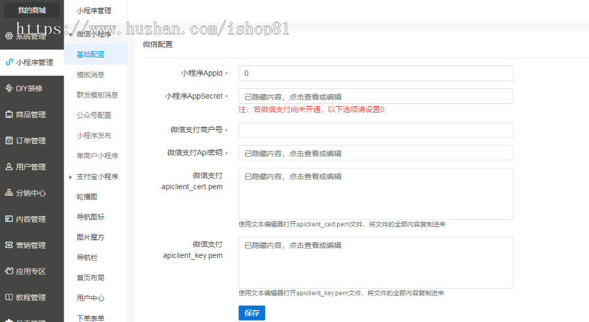
Task: Open 营销管理 section
Action: point(32,245)
